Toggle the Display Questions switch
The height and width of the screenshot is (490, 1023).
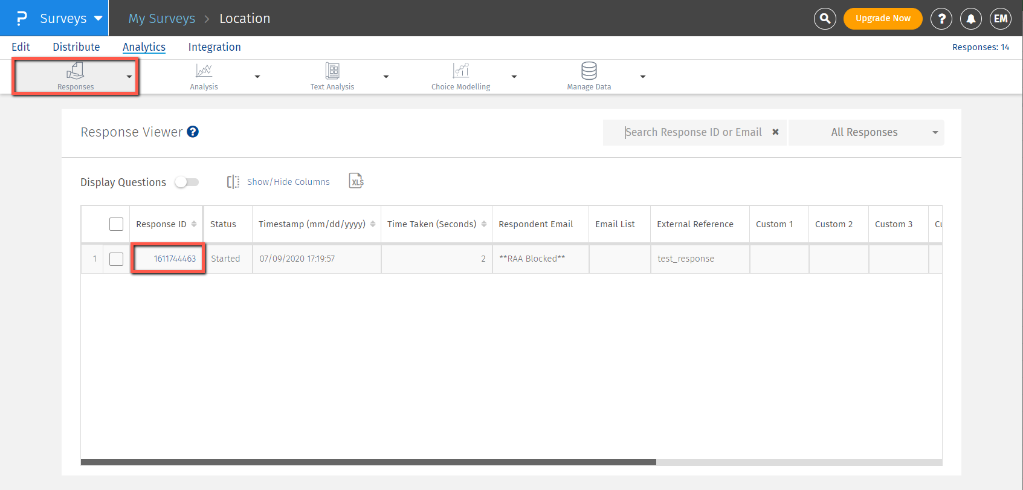[x=187, y=182]
